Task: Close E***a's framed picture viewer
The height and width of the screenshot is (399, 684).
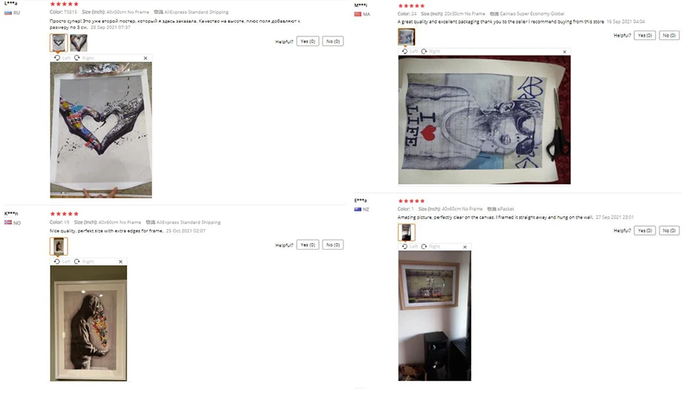Action: coord(465,247)
